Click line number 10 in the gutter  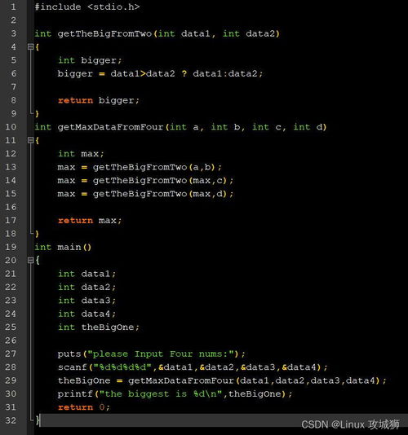(11, 127)
